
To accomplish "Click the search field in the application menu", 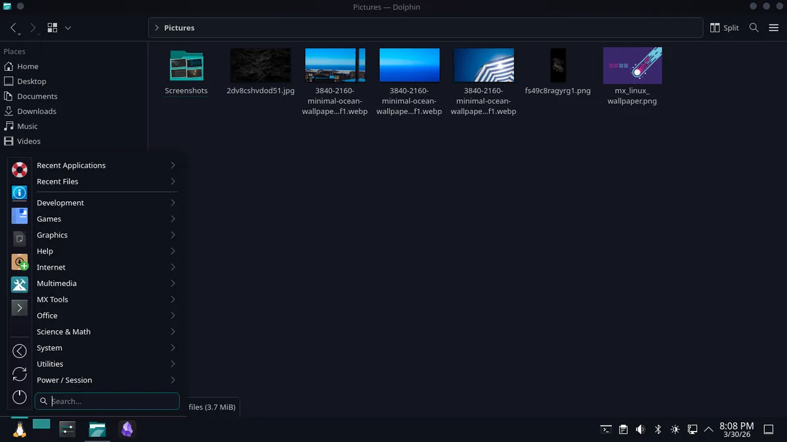I will (107, 401).
